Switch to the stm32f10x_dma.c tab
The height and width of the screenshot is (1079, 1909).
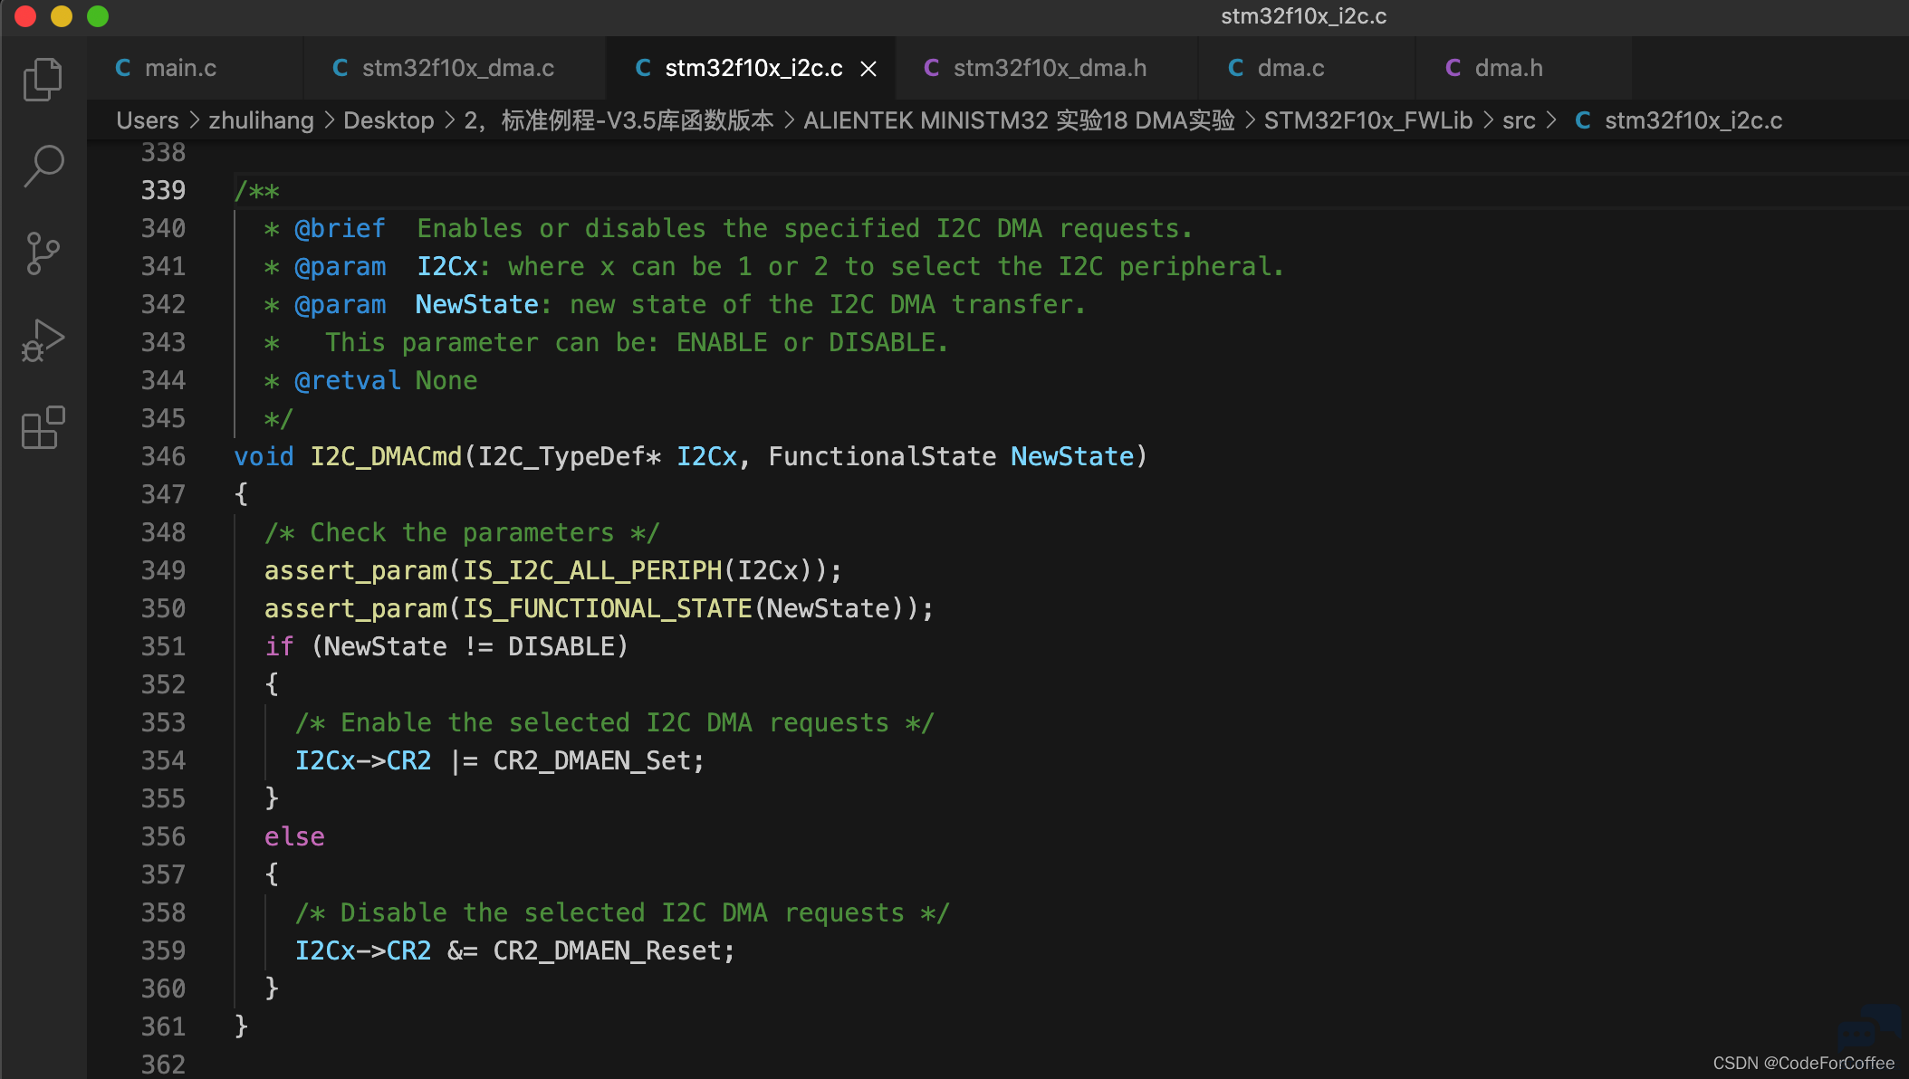point(456,68)
